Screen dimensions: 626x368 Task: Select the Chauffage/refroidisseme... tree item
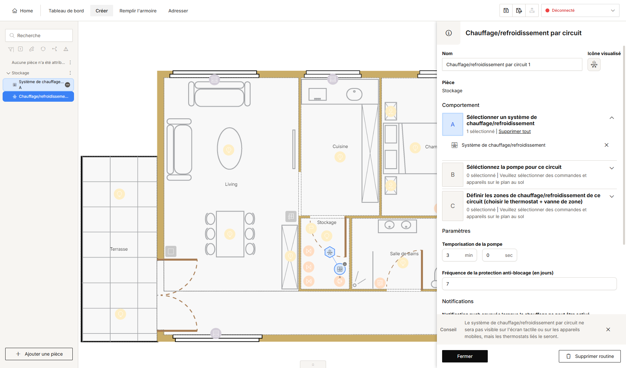tap(38, 96)
